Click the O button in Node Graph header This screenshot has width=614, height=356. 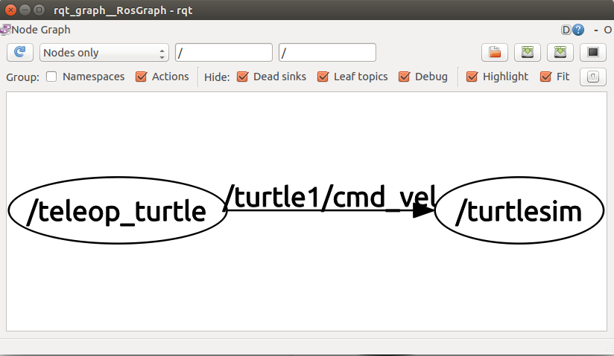608,30
